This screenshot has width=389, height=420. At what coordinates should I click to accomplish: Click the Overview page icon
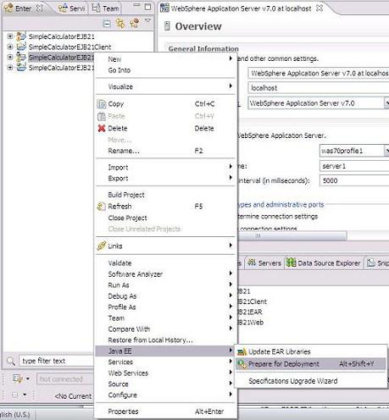167,26
